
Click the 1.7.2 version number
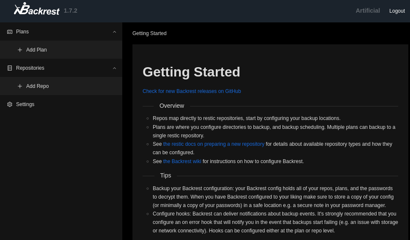coord(71,11)
